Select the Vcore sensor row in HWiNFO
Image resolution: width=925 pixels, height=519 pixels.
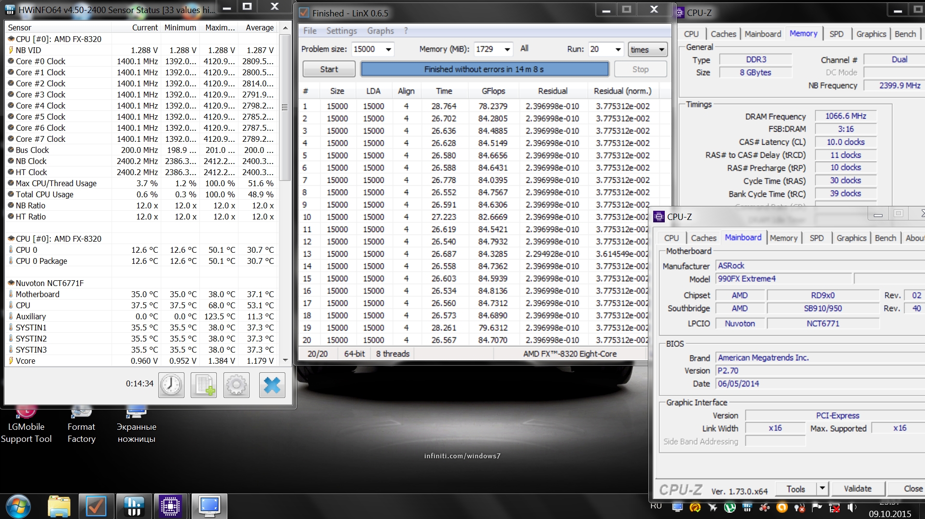(x=142, y=361)
